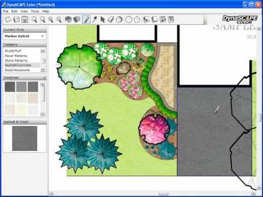The width and height of the screenshot is (263, 197).
Task: Choose Deck/Woodwork category
Action: pyautogui.click(x=17, y=70)
